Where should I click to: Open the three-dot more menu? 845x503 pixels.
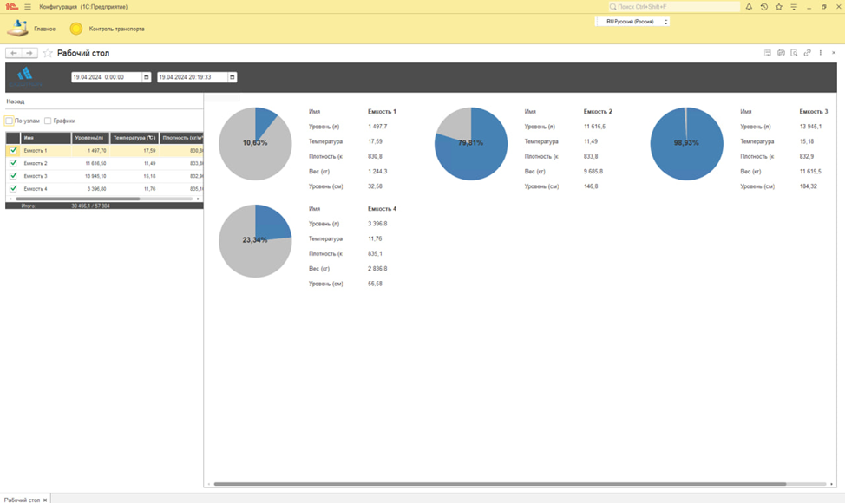(x=820, y=53)
